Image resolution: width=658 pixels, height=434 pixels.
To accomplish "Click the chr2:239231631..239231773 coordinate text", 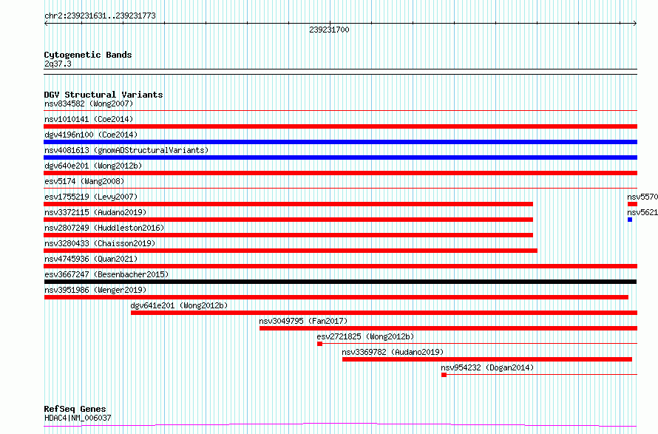I will point(100,16).
